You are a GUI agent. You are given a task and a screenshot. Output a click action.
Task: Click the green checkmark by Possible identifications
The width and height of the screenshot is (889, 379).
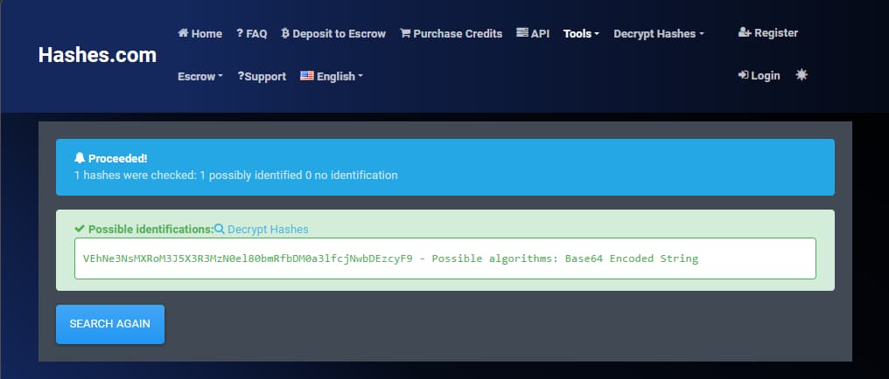[x=80, y=229]
